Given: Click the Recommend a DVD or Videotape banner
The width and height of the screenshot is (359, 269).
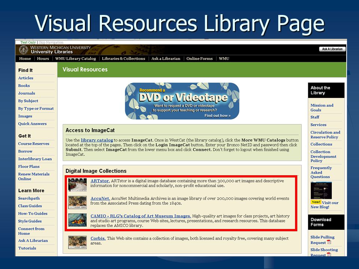Looking at the screenshot, I should click(x=182, y=101).
